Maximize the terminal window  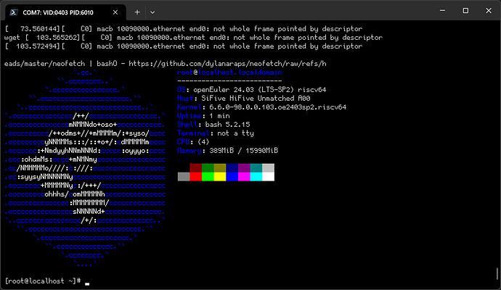coord(450,12)
